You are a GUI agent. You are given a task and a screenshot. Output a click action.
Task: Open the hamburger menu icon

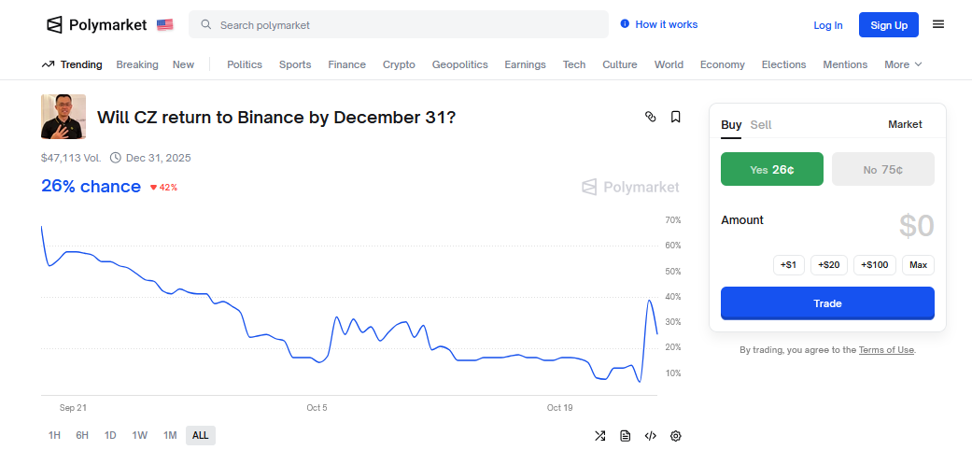[938, 24]
